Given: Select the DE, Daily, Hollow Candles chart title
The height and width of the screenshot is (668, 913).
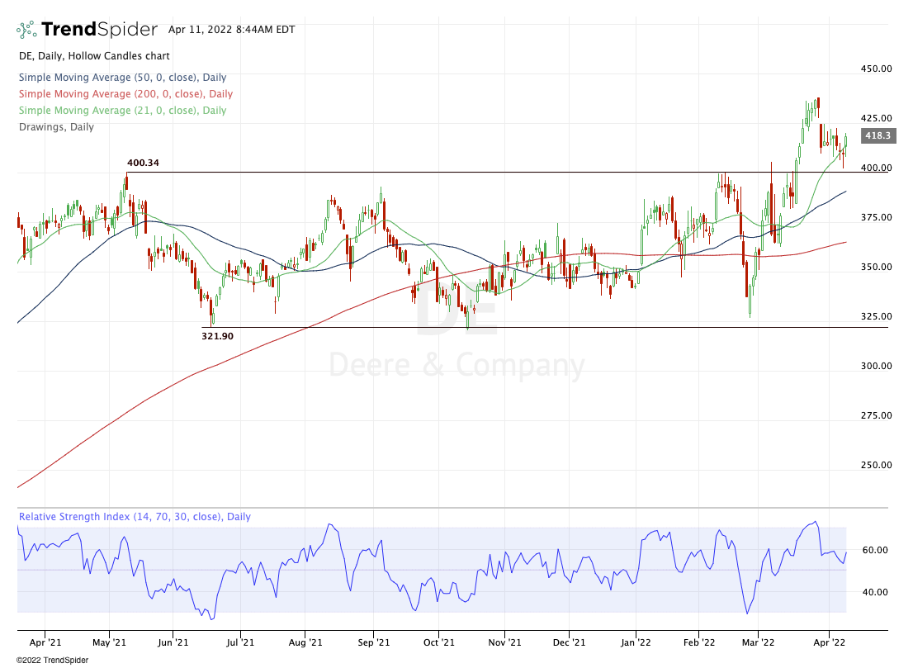Looking at the screenshot, I should click(94, 56).
